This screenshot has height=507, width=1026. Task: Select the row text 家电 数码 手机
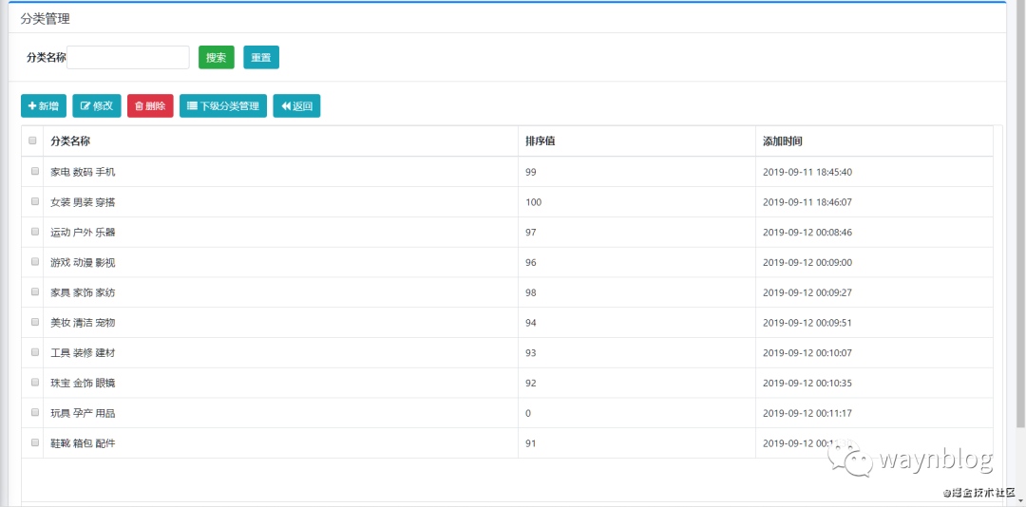point(83,172)
